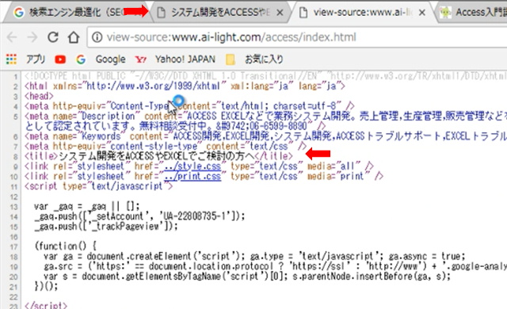Click the browser Back arrow

coord(12,37)
